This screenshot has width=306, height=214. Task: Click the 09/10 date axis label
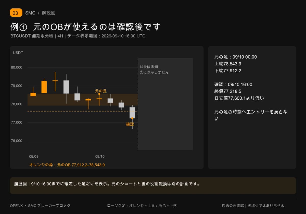pos(100,156)
